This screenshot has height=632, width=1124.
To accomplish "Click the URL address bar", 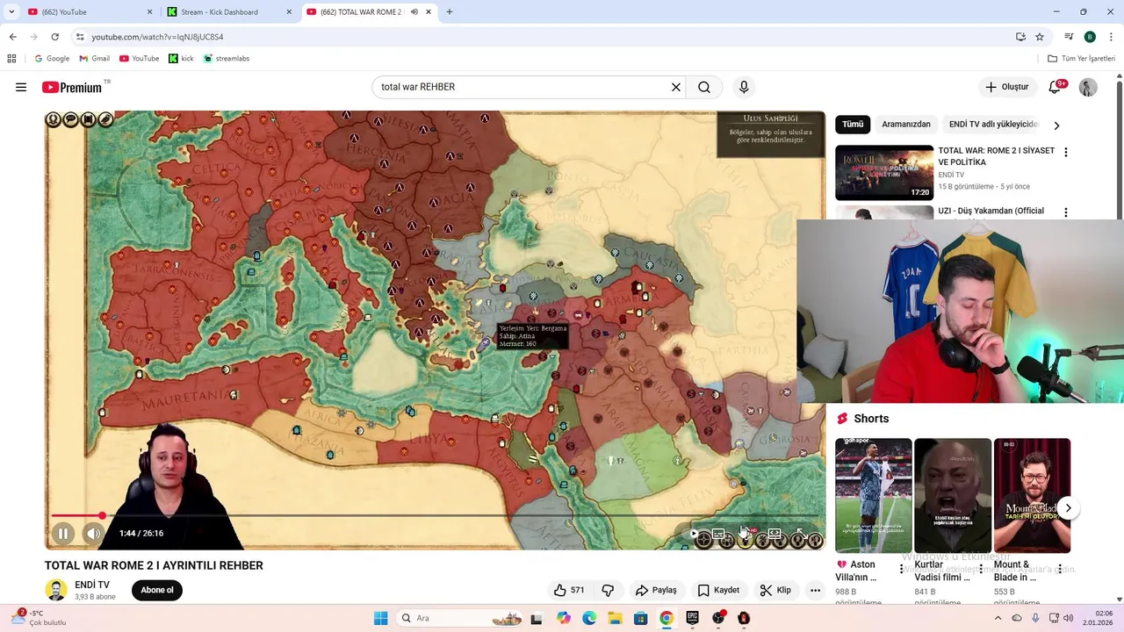I will point(544,37).
